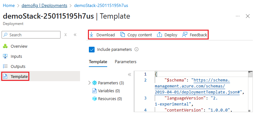Close the Template blade with X
255x114 pixels.
[x=248, y=16]
